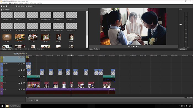The image size is (193, 108).
Task: Click timeline scrollbar left arrow
Action: 27,98
